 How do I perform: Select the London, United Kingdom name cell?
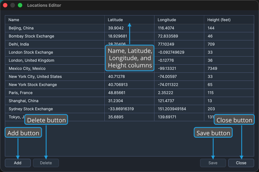55,60
